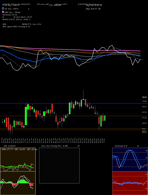Click the last green candlestick on the chart
Viewport: 148px width, 195px height.
pyautogui.click(x=105, y=118)
